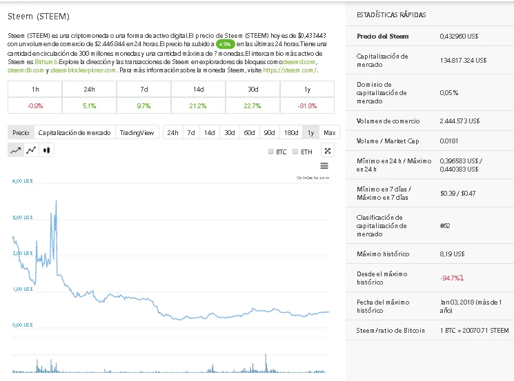The height and width of the screenshot is (381, 514).
Task: Switch to candlestick chart icon
Action: 46,150
